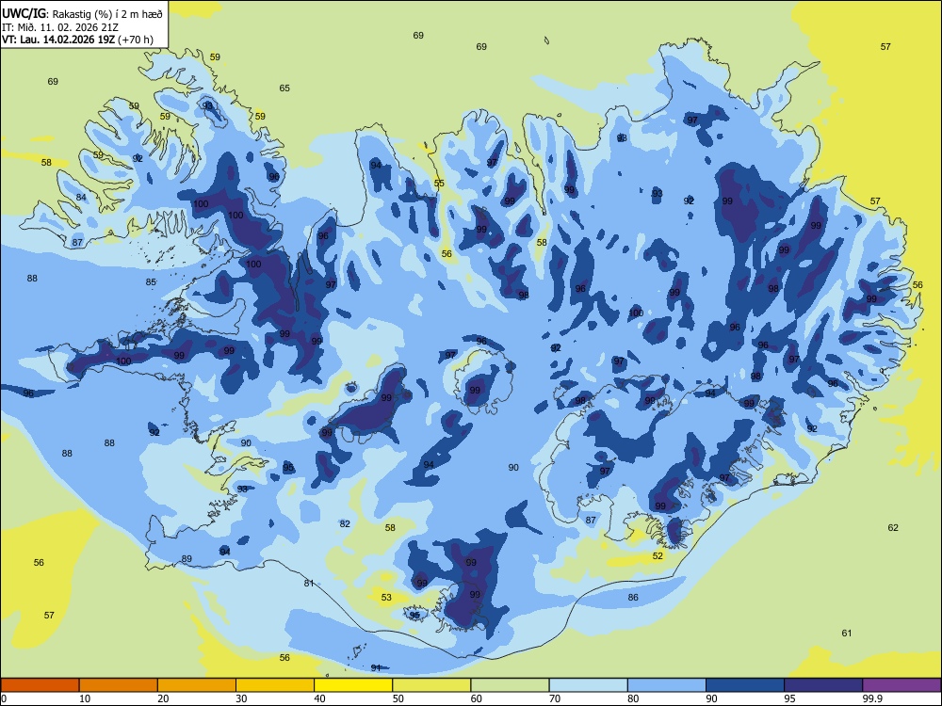Click the light green 60–70 legend swatch
Viewport: 942px width, 706px height.
tap(510, 685)
